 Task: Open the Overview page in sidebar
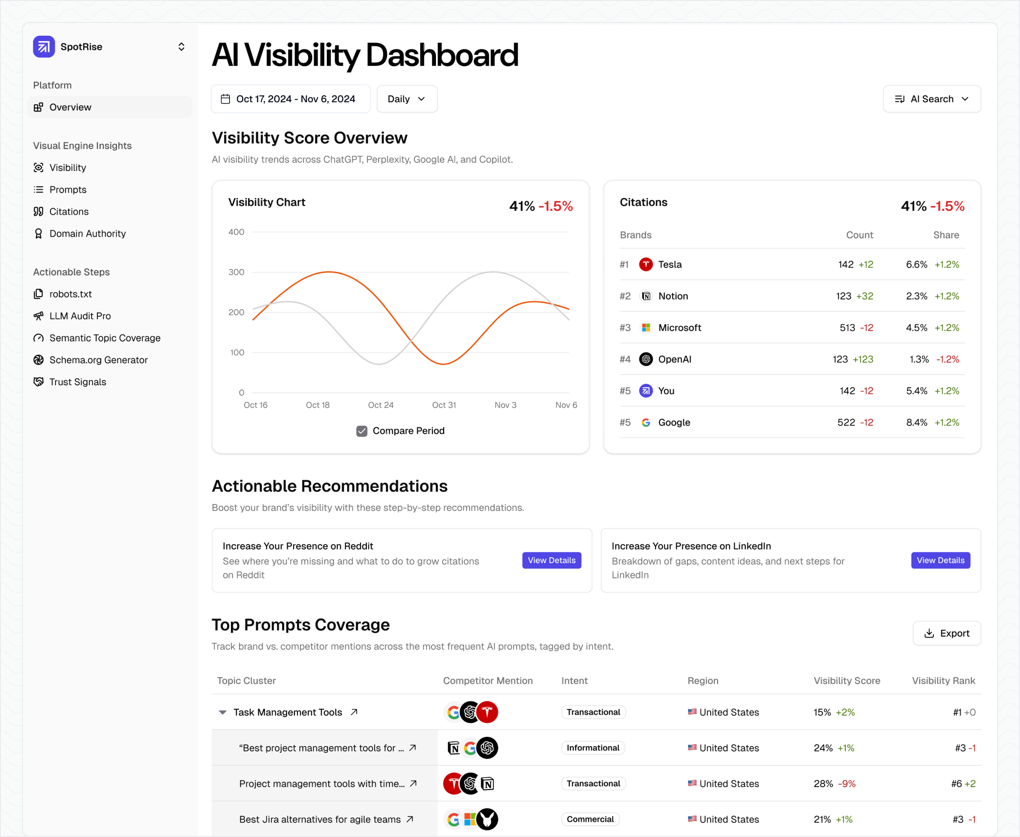tap(110, 107)
